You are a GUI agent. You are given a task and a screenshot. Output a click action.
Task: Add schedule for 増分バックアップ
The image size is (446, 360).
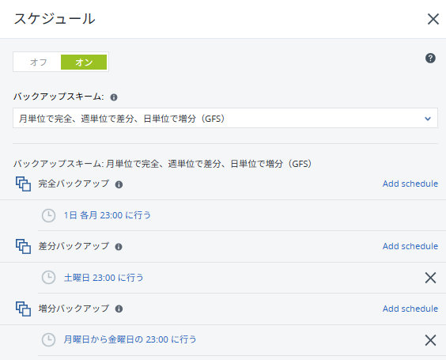point(410,309)
